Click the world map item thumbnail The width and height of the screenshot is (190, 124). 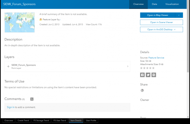point(20,22)
